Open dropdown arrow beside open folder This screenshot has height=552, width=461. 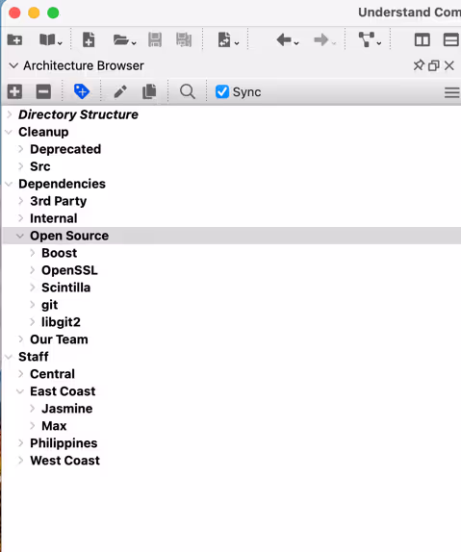(x=134, y=43)
